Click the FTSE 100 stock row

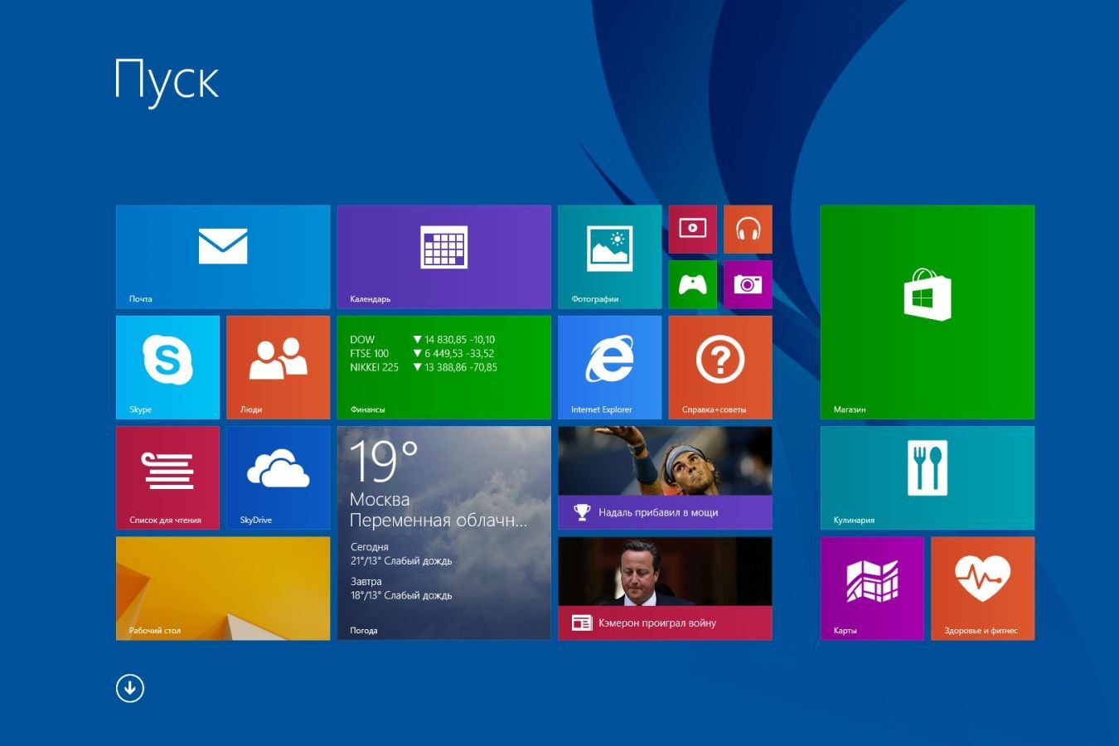point(422,354)
